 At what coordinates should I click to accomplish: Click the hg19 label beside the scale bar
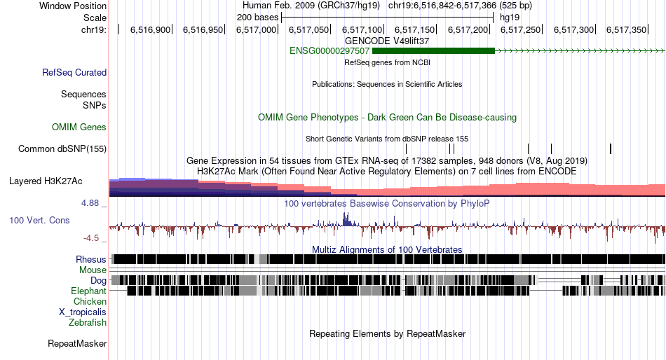pyautogui.click(x=510, y=18)
